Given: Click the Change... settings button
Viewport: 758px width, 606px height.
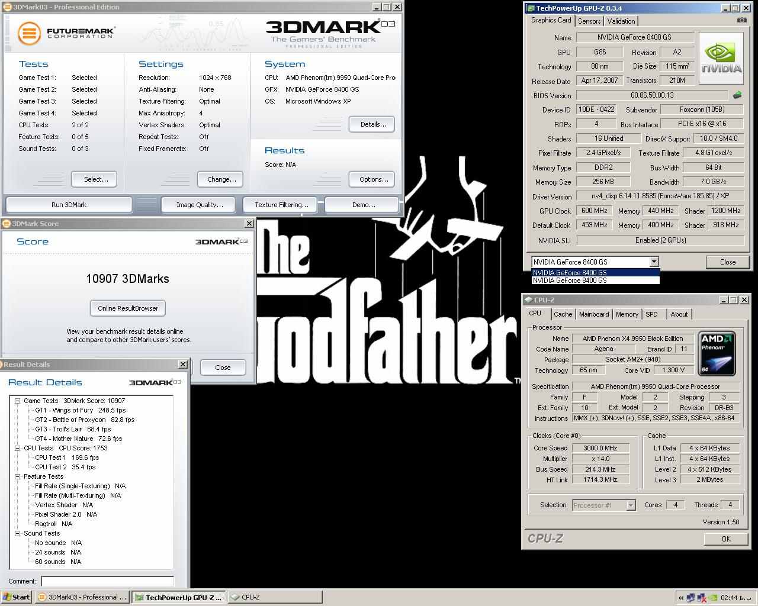Looking at the screenshot, I should coord(221,179).
